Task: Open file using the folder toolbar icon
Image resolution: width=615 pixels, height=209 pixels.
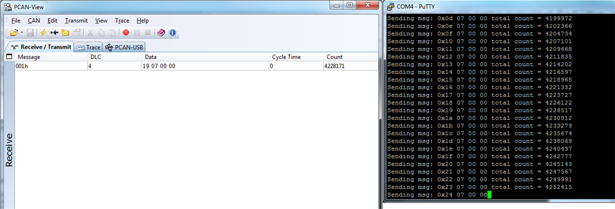Action: 14,32
